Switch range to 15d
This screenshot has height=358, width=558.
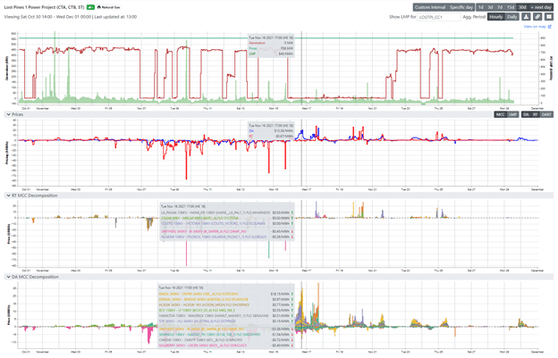[x=511, y=7]
